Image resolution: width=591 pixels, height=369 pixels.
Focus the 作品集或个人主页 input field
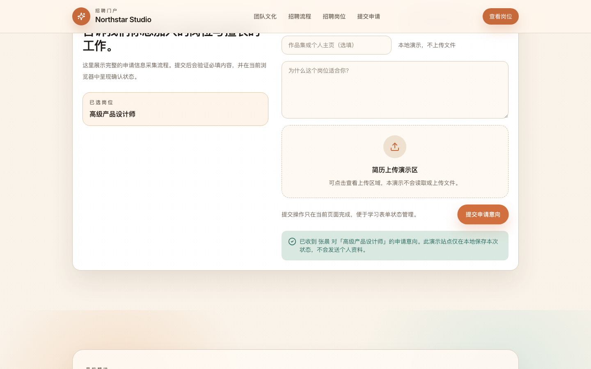pos(337,45)
